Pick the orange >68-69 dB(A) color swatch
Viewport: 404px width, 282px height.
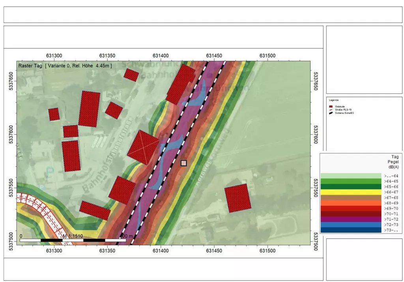(351, 203)
